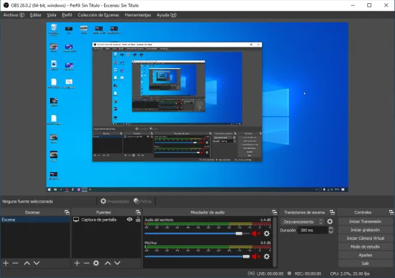The width and height of the screenshot is (395, 278).
Task: Pop out the Transiciones de escena dock
Action: pos(332,212)
